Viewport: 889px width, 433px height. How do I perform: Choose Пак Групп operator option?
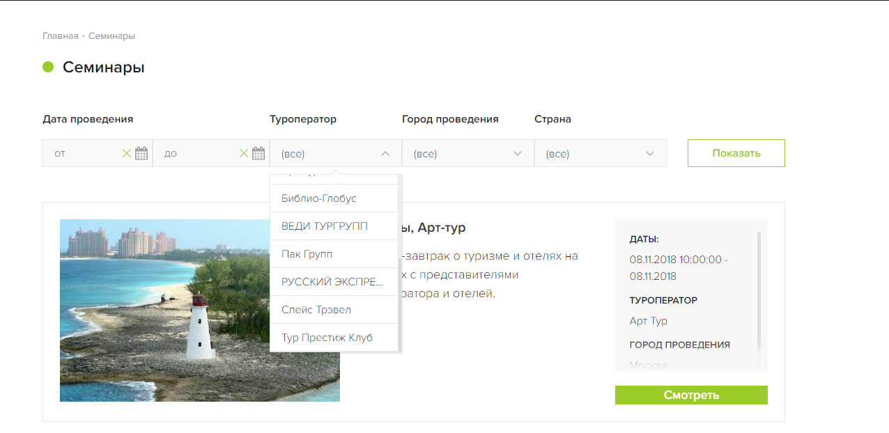click(x=334, y=254)
